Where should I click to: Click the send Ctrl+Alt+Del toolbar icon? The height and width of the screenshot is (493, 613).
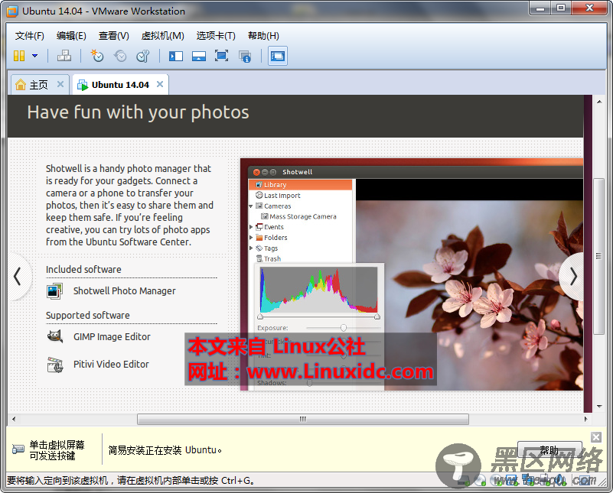[x=64, y=56]
